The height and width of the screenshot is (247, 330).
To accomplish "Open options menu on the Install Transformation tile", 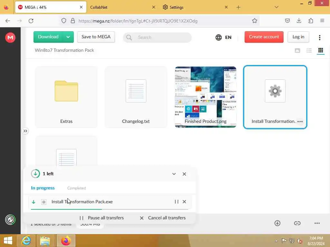I will click(x=300, y=121).
